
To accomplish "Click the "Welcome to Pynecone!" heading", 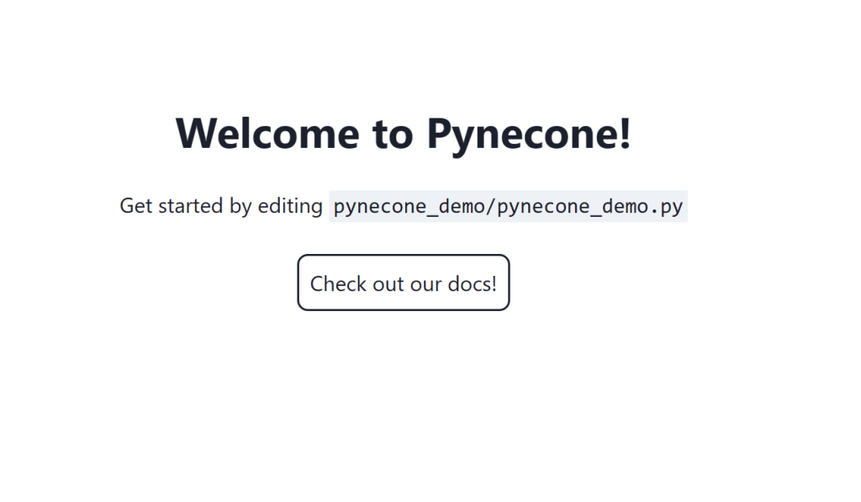I will pos(404,133).
